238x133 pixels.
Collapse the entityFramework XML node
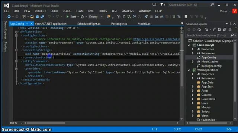16,61
